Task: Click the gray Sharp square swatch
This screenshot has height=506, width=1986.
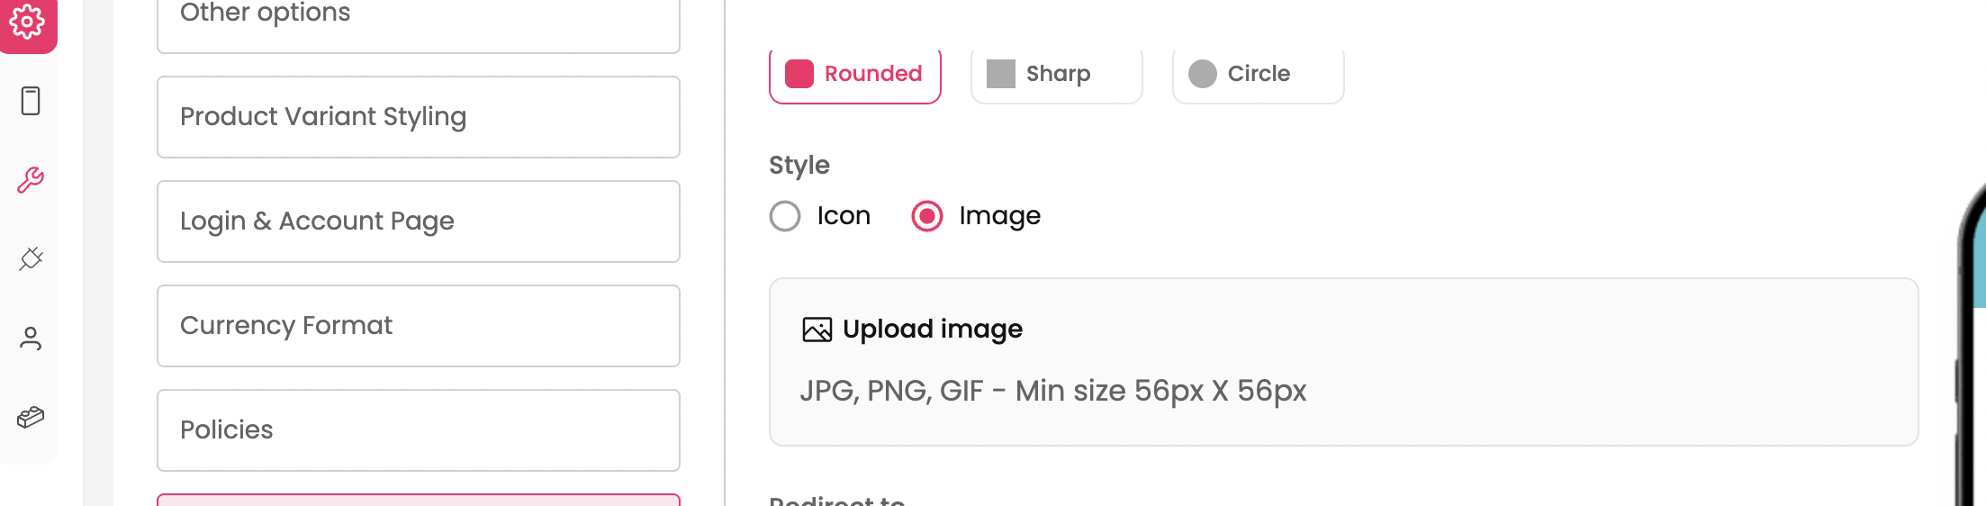Action: point(1000,74)
